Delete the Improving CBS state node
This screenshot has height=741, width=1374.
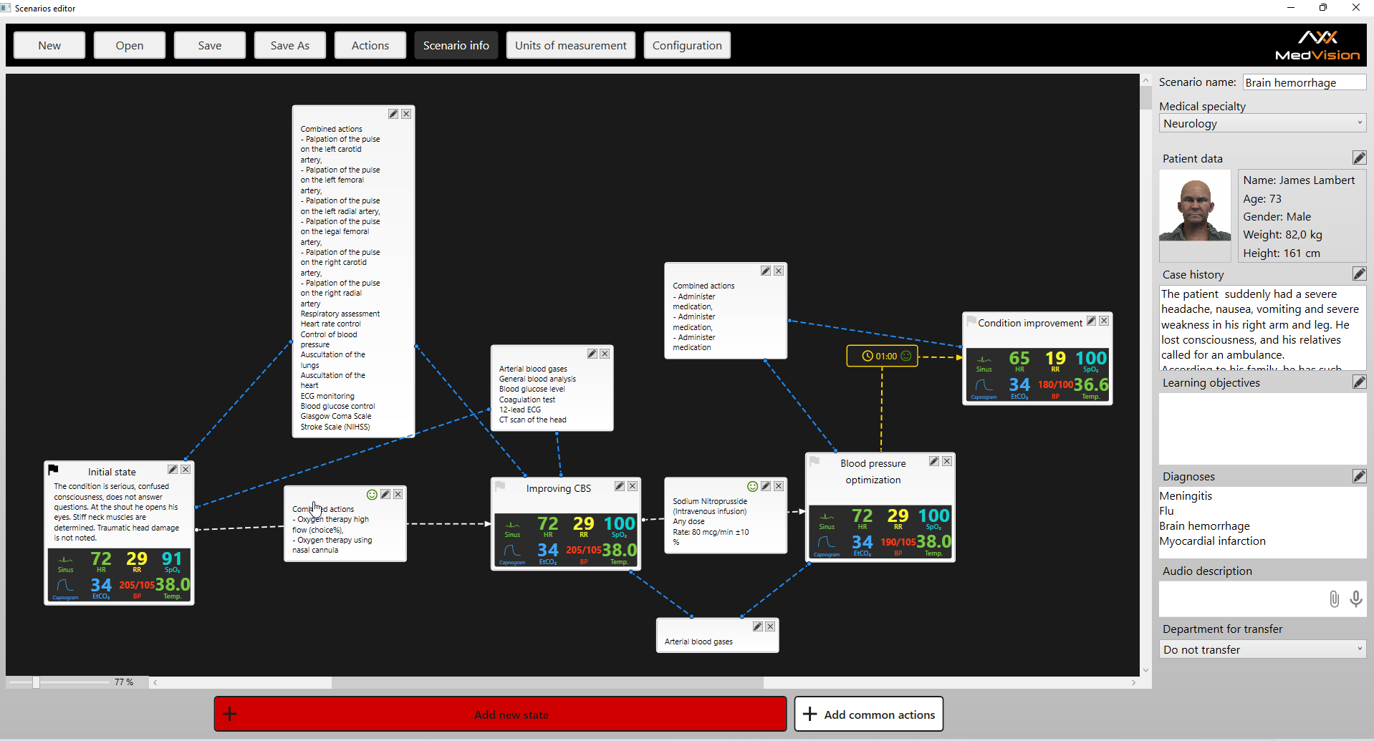pyautogui.click(x=633, y=486)
